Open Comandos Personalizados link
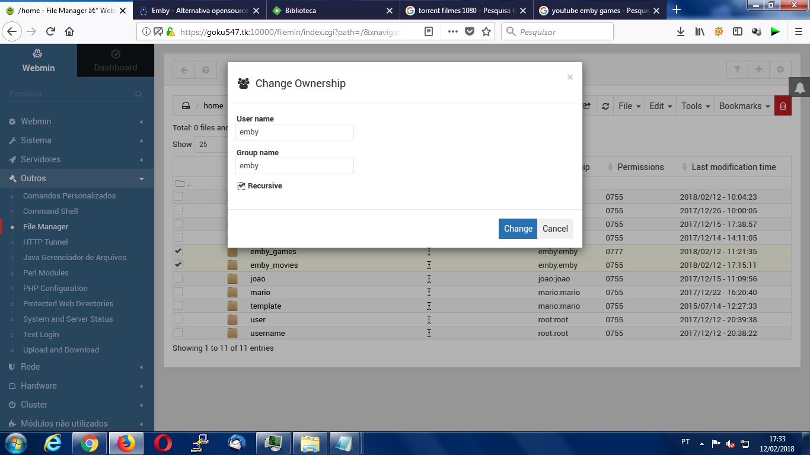This screenshot has height=455, width=810. 69,196
